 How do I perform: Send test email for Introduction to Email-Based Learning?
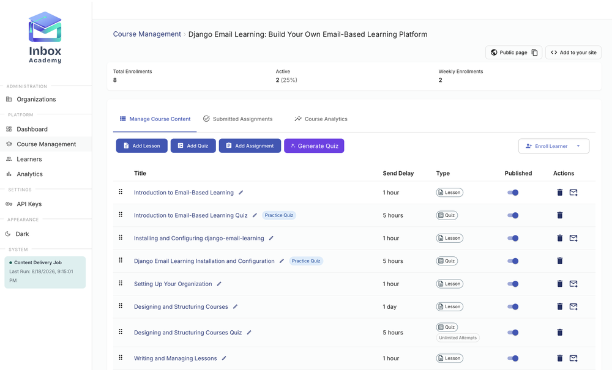[x=573, y=192]
